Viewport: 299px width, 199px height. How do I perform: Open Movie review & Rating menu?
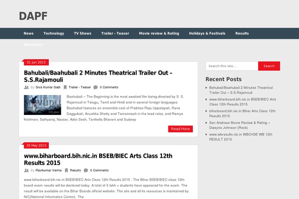coord(159,33)
